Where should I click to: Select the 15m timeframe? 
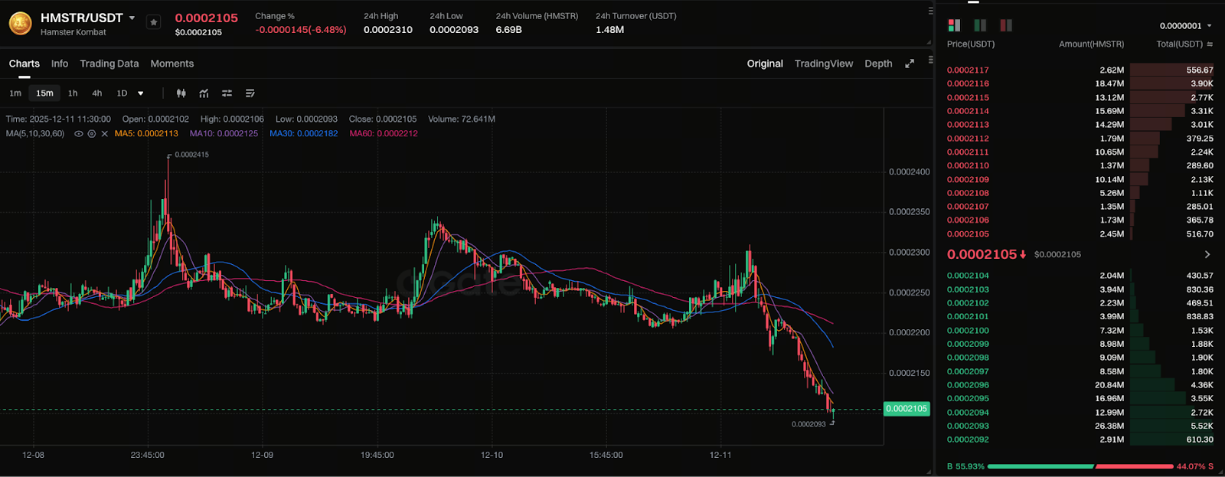45,93
